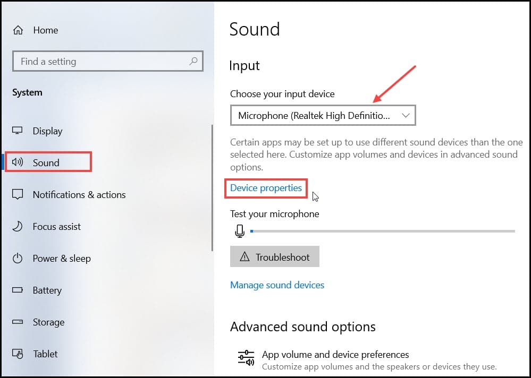Click the Sound speaker icon in sidebar
Viewport: 531px width, 378px height.
[18, 162]
